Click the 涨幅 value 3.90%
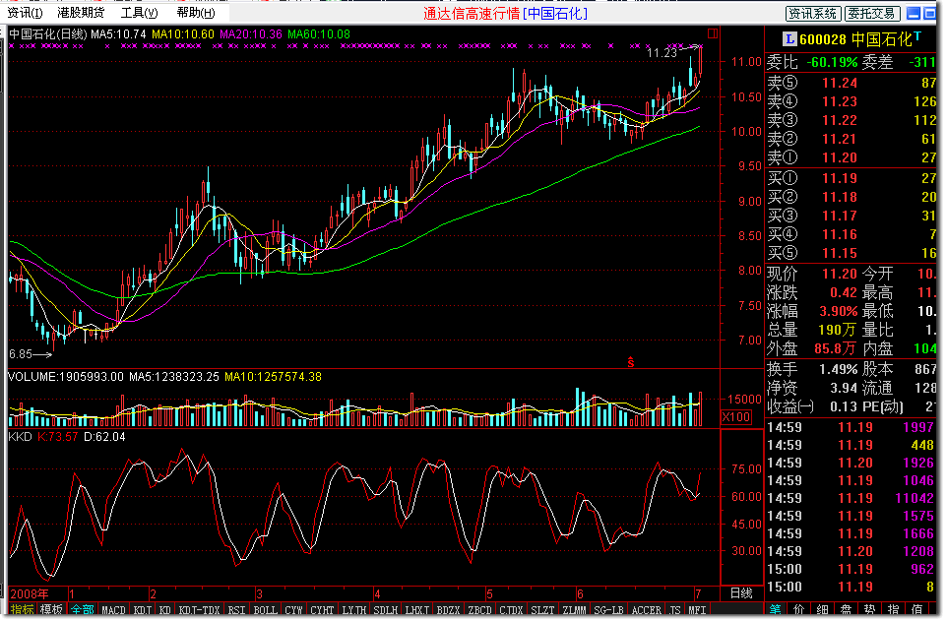Screen dimensions: 946x621 tap(839, 312)
